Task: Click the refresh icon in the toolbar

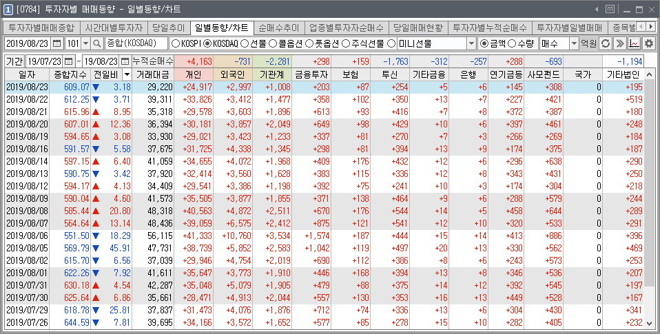Action: (x=606, y=43)
